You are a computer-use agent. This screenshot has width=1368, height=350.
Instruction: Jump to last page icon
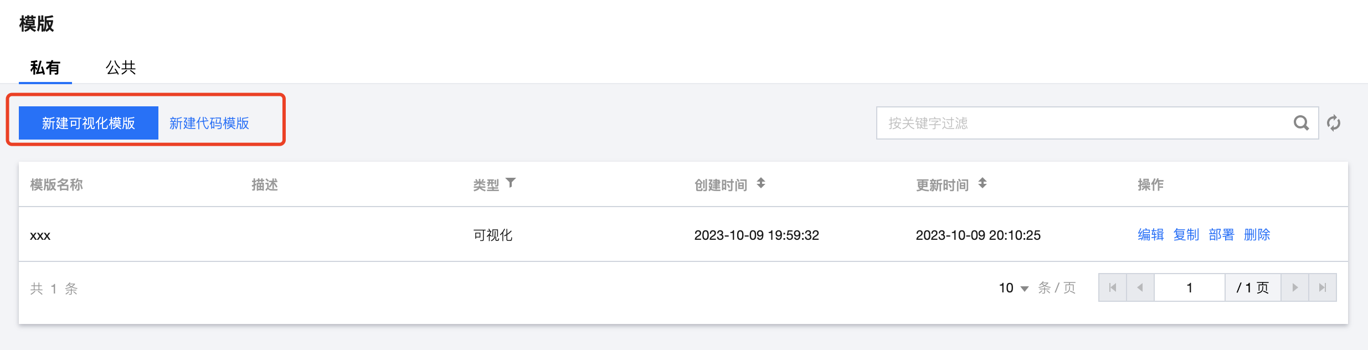click(1323, 287)
